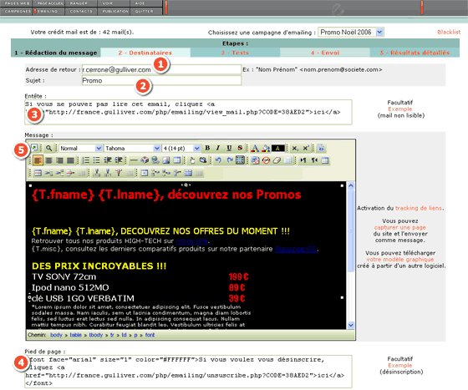Align text left in editor
This screenshot has width=468, height=390.
point(38,160)
